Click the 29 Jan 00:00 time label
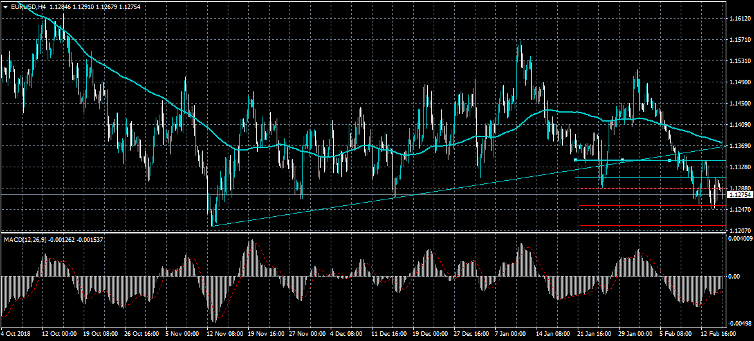The width and height of the screenshot is (754, 341). 636,333
